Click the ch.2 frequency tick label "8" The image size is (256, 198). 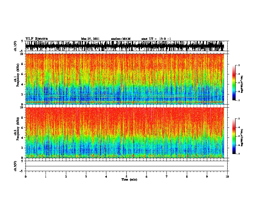click(23, 118)
